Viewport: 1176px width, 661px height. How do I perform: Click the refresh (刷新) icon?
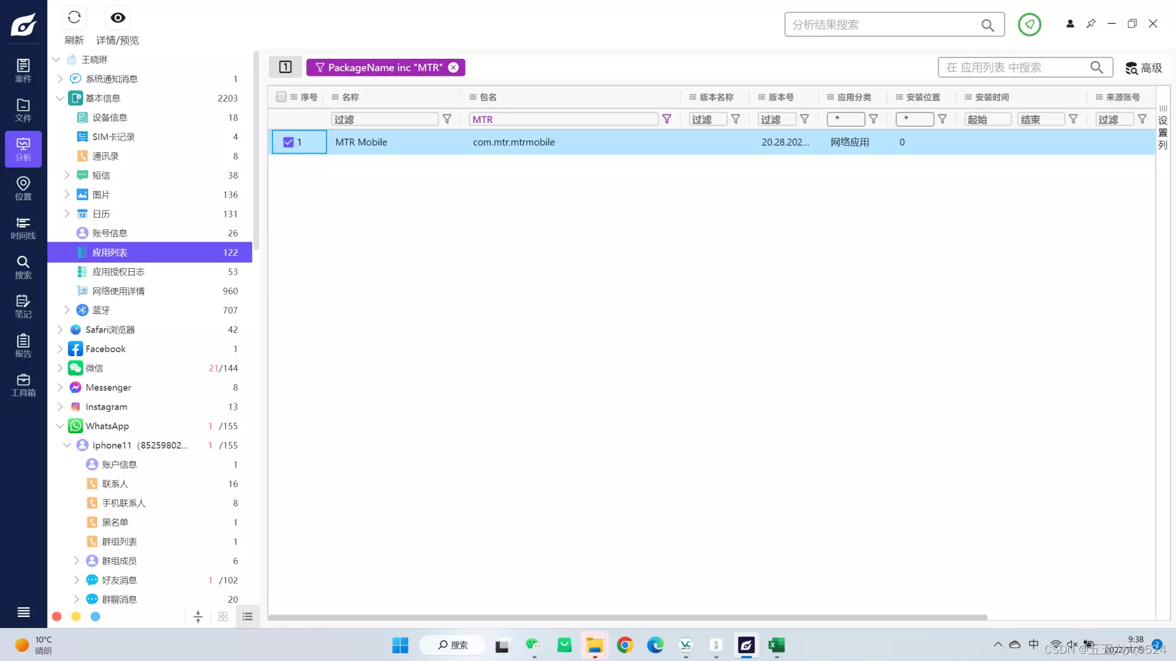[74, 18]
